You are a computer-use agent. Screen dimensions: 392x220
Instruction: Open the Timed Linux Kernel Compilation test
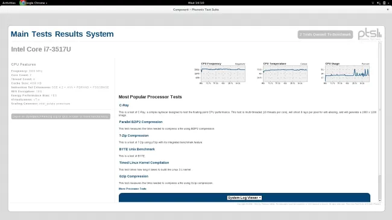pyautogui.click(x=144, y=163)
